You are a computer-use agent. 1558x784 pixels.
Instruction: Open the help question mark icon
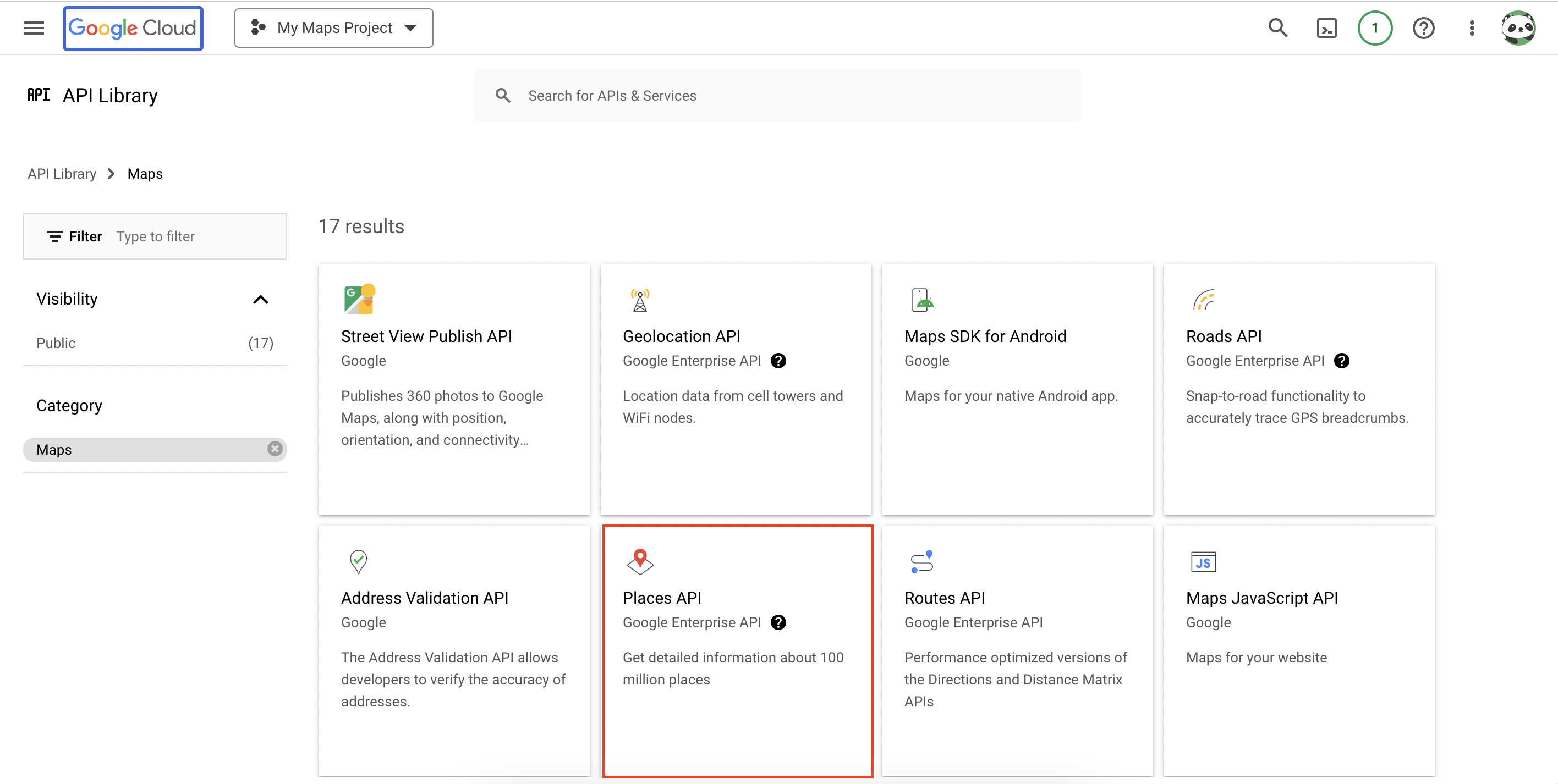point(1423,28)
